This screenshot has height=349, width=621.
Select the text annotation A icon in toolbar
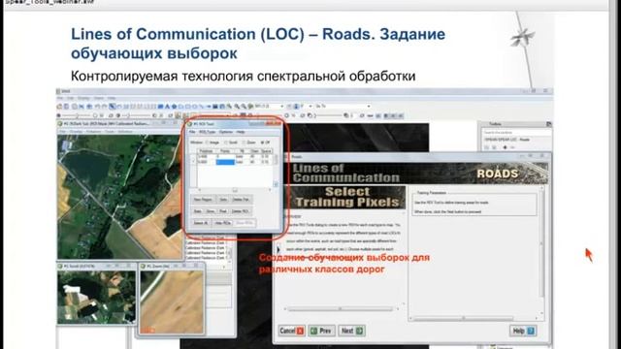tap(167, 107)
